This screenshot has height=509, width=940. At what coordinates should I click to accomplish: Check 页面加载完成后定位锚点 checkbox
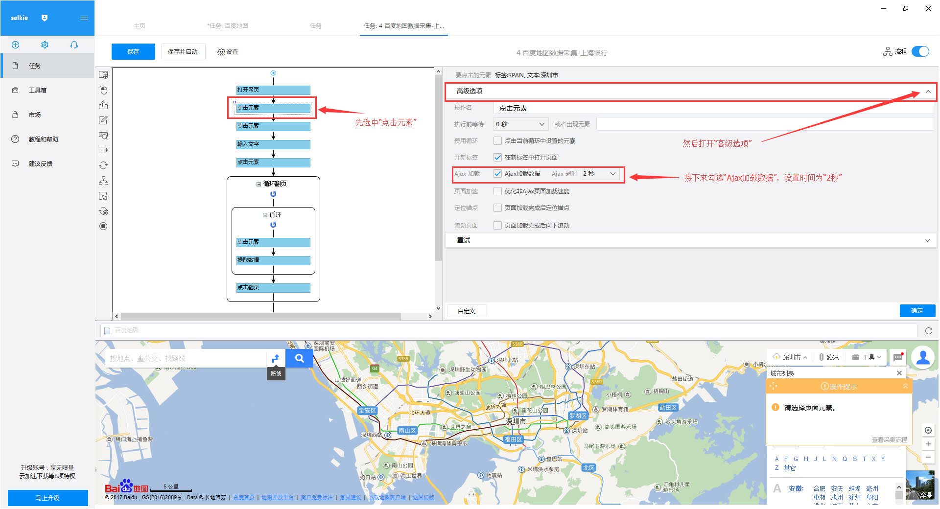coord(497,208)
